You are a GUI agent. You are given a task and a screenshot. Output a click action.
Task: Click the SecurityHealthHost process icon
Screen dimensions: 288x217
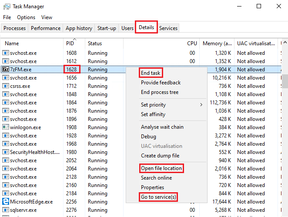click(x=6, y=152)
